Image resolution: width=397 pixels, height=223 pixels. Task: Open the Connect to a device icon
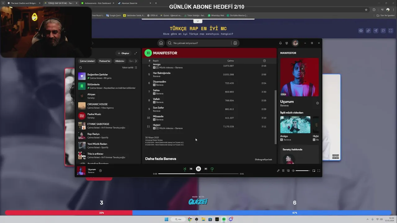click(288, 171)
